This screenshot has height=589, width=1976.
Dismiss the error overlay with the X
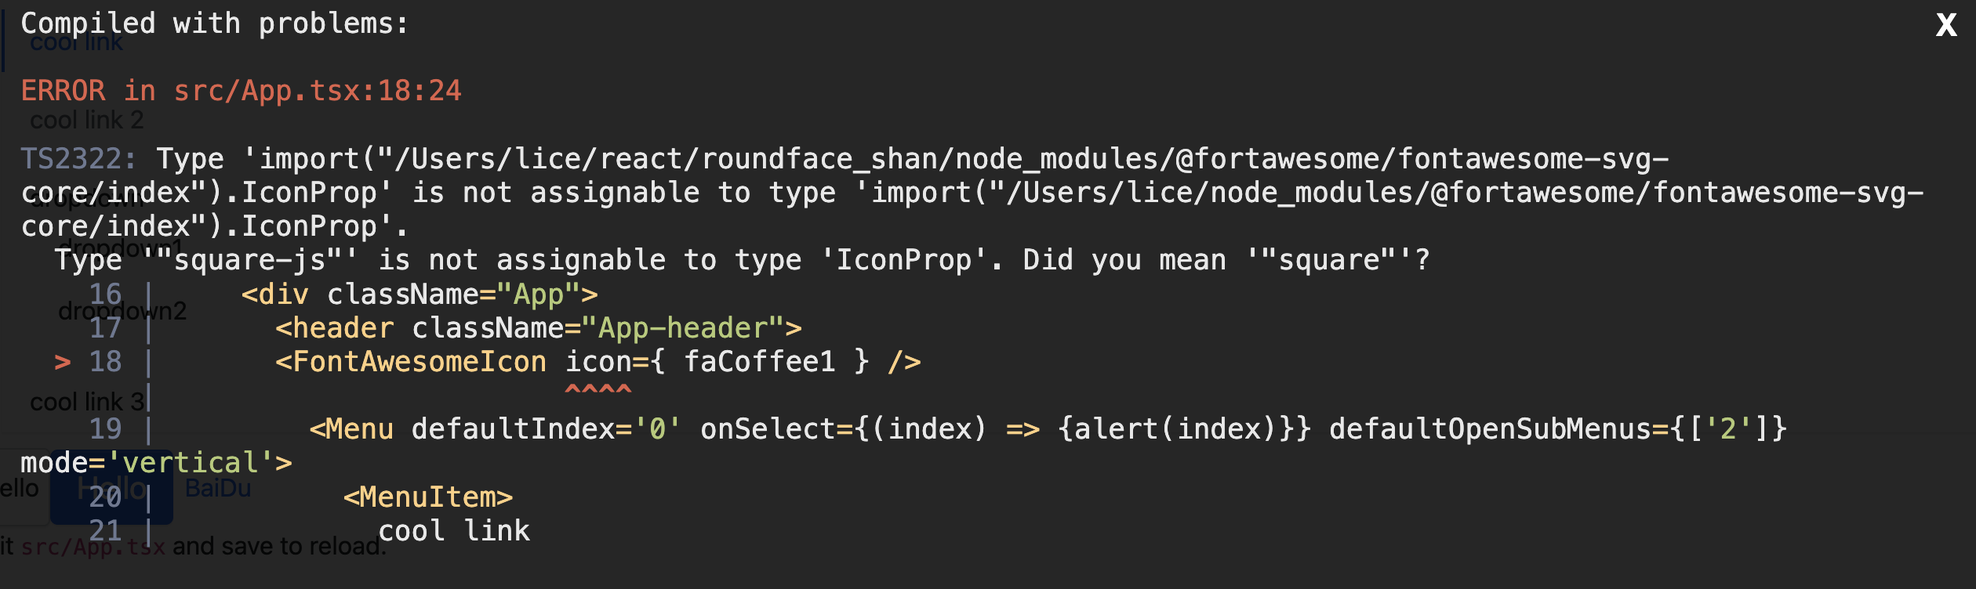[x=1945, y=25]
